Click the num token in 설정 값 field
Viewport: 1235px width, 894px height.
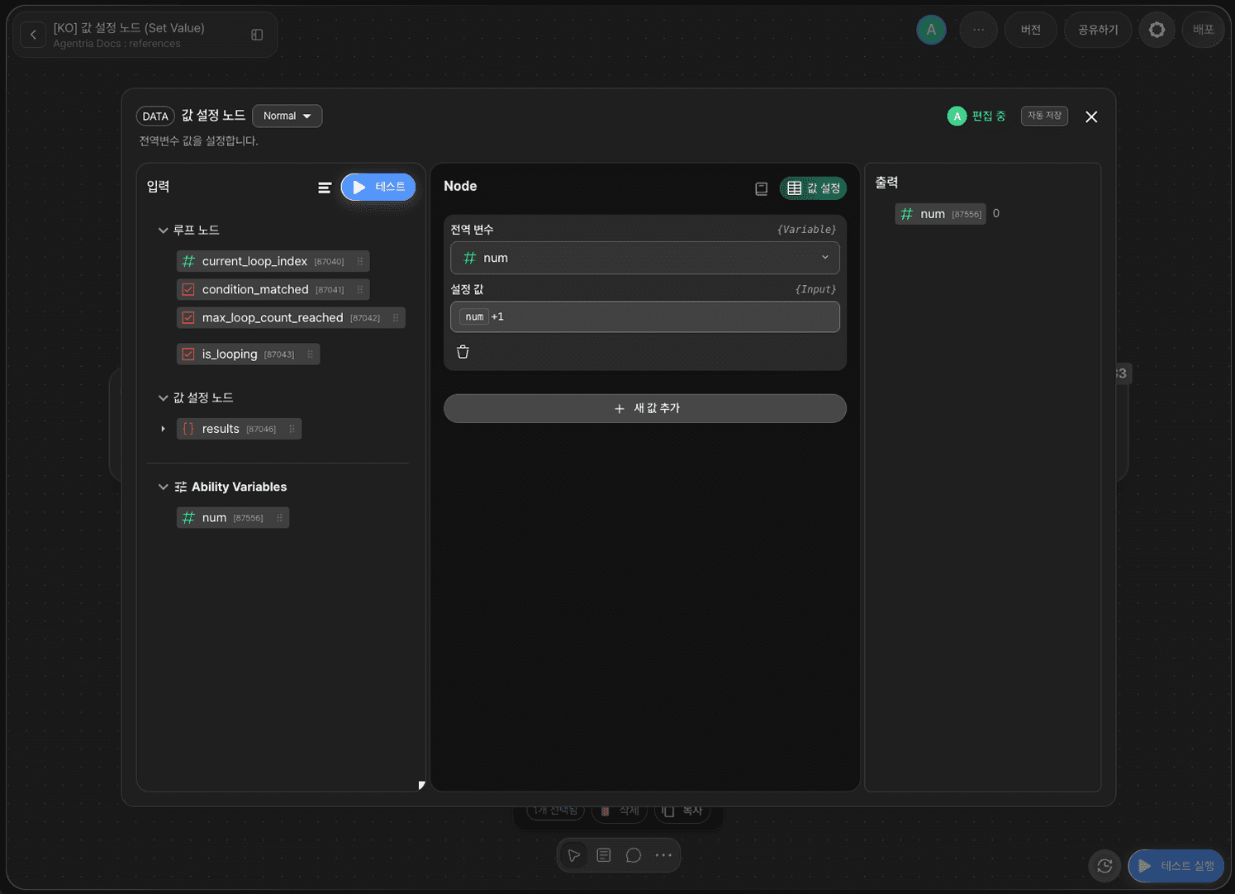[474, 317]
